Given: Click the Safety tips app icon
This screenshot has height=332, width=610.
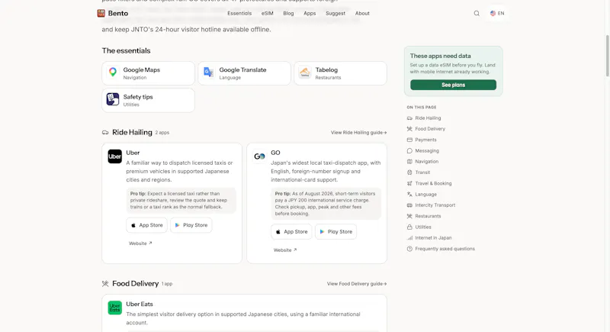Looking at the screenshot, I should click(x=113, y=99).
